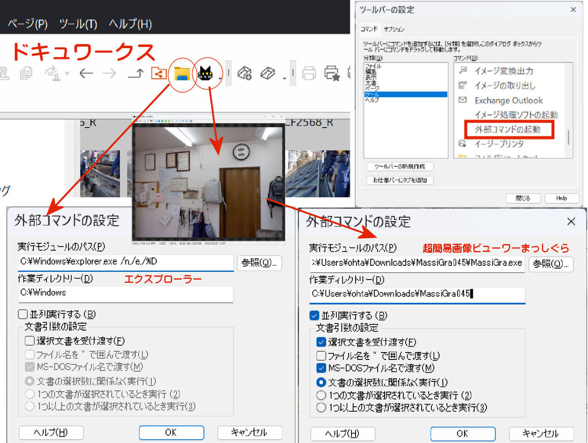
Task: Select the イメージの取り出し command icon
Action: [x=463, y=85]
